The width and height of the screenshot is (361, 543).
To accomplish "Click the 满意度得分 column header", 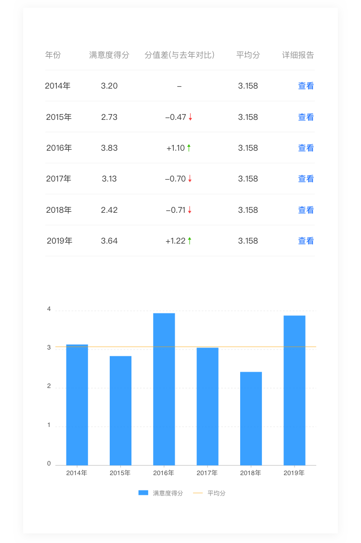I will [109, 55].
